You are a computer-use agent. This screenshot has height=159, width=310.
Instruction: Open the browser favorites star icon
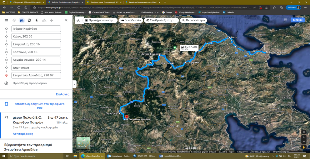pos(274,7)
